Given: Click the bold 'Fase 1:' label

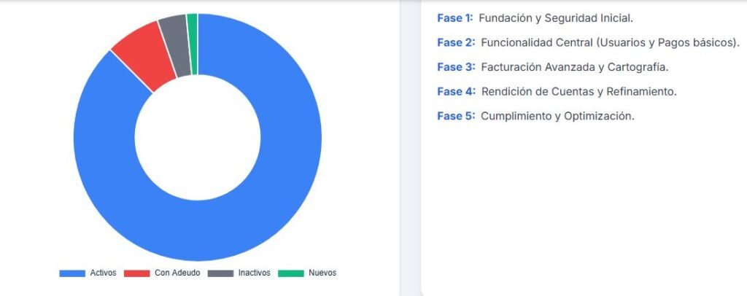Looking at the screenshot, I should click(455, 17).
